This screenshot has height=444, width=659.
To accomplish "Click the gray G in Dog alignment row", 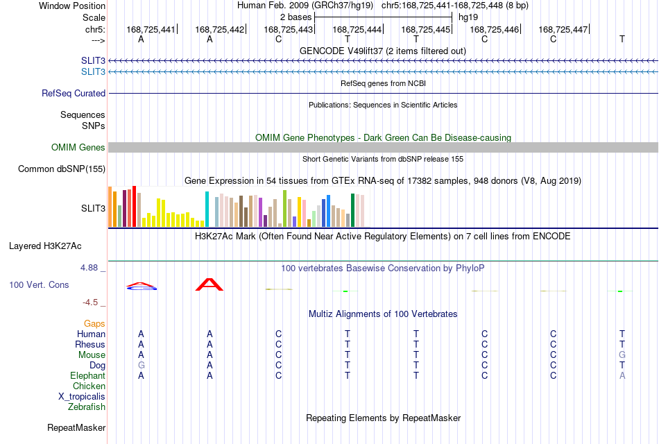I will click(x=142, y=366).
